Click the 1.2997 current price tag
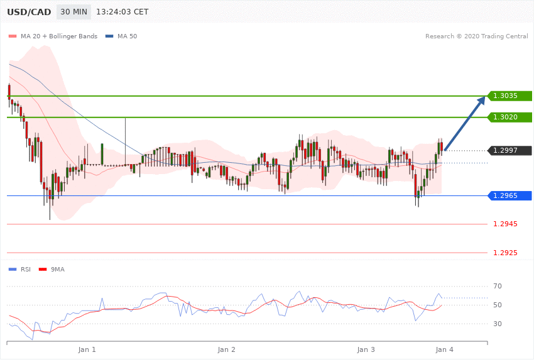 510,150
